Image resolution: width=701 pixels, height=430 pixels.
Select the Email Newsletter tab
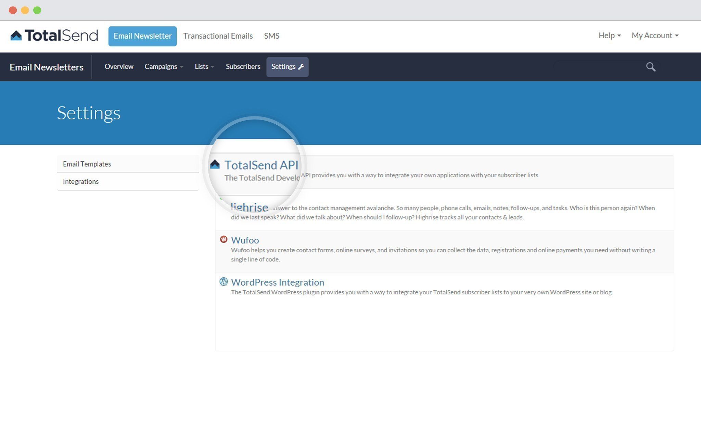[x=142, y=36]
